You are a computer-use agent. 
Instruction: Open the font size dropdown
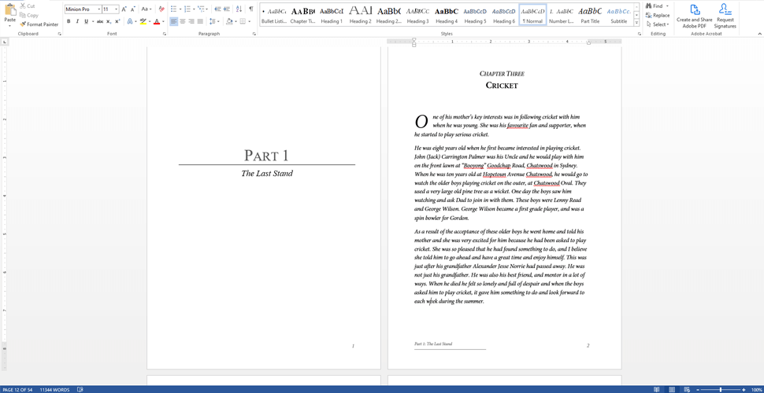[x=117, y=9]
